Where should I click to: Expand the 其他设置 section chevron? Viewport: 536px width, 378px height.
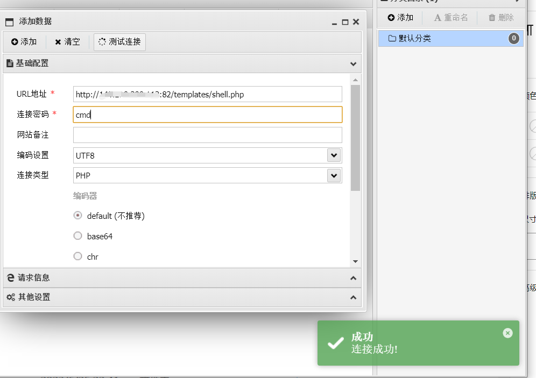tap(353, 298)
